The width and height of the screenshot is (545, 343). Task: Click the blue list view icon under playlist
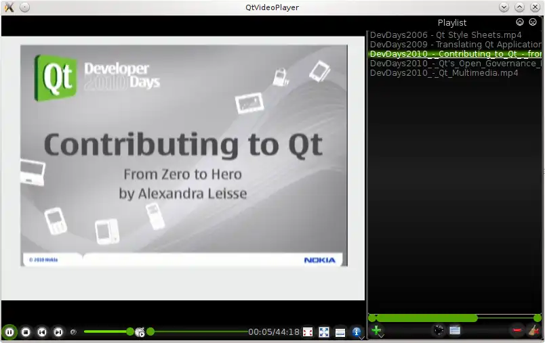(455, 330)
